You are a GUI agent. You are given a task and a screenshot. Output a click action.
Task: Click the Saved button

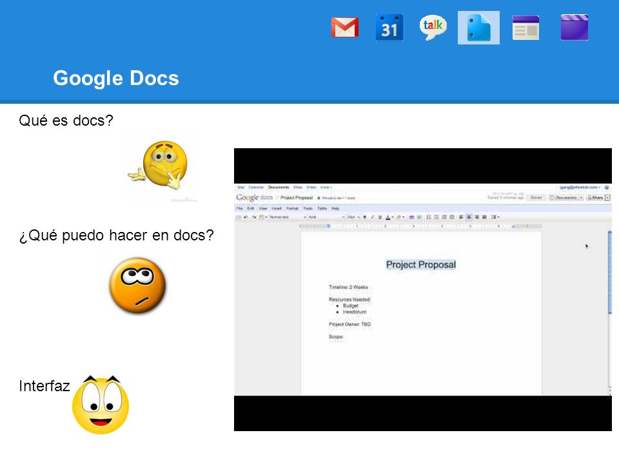coord(536,198)
